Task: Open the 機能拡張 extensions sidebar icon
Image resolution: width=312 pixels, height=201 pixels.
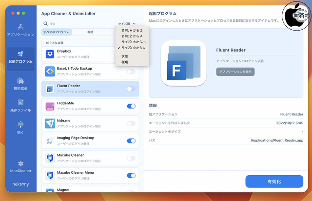Action: tap(20, 81)
